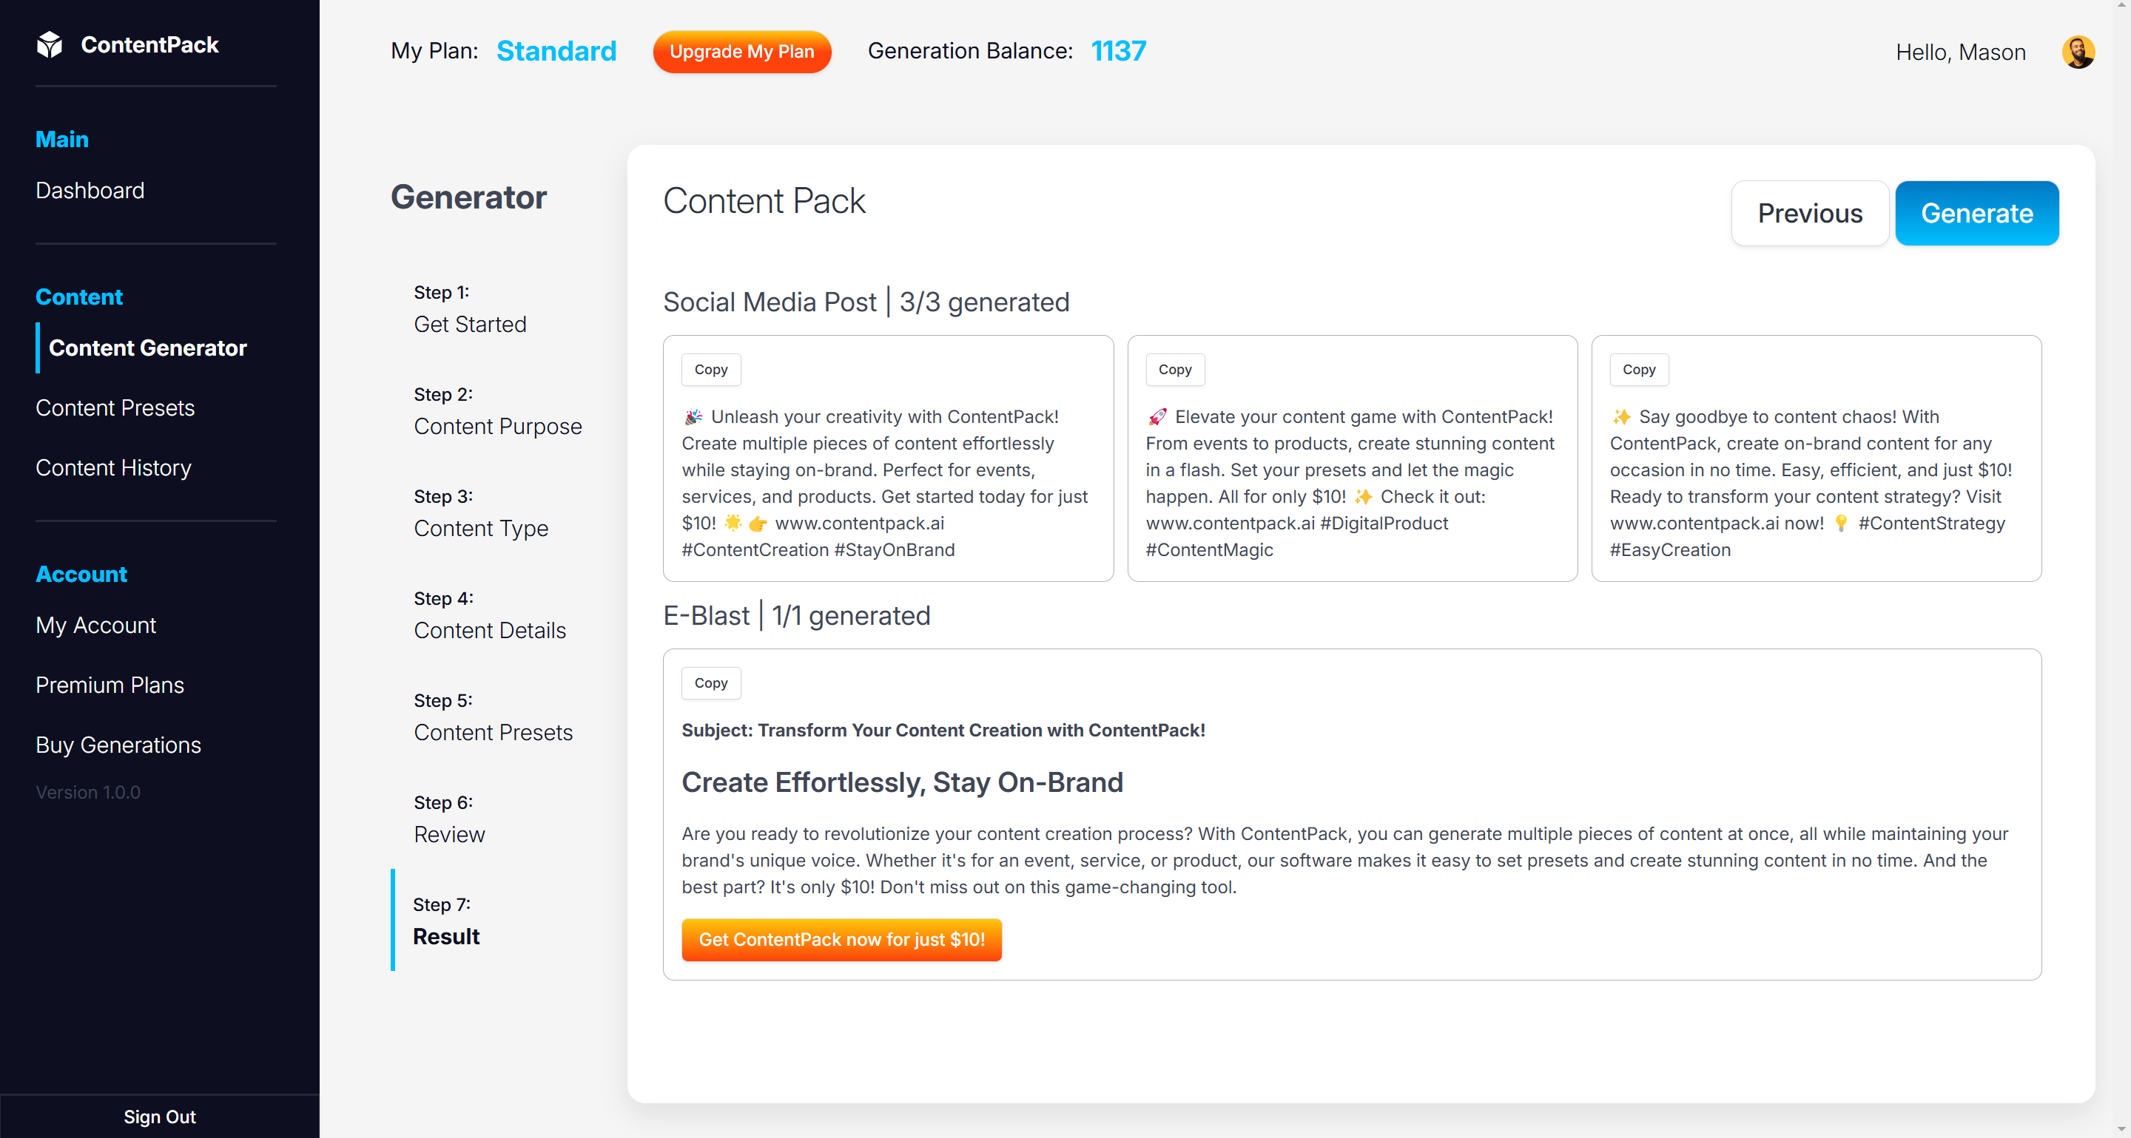Copy the second social media post
Screen dimensions: 2131x1138
pos(1174,370)
